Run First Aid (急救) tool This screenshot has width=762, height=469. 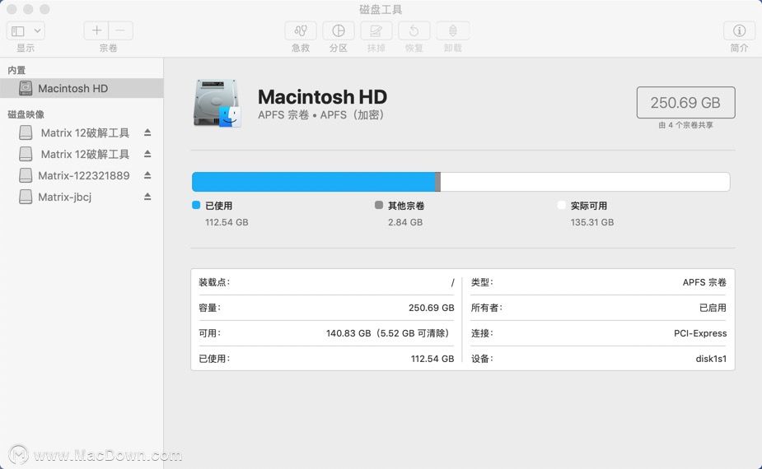click(301, 31)
